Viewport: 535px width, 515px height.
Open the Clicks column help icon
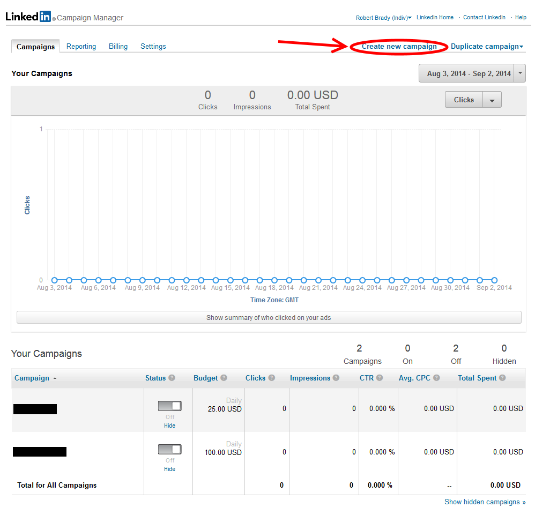click(272, 378)
